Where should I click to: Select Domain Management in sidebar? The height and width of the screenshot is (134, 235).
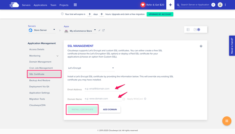(40, 62)
